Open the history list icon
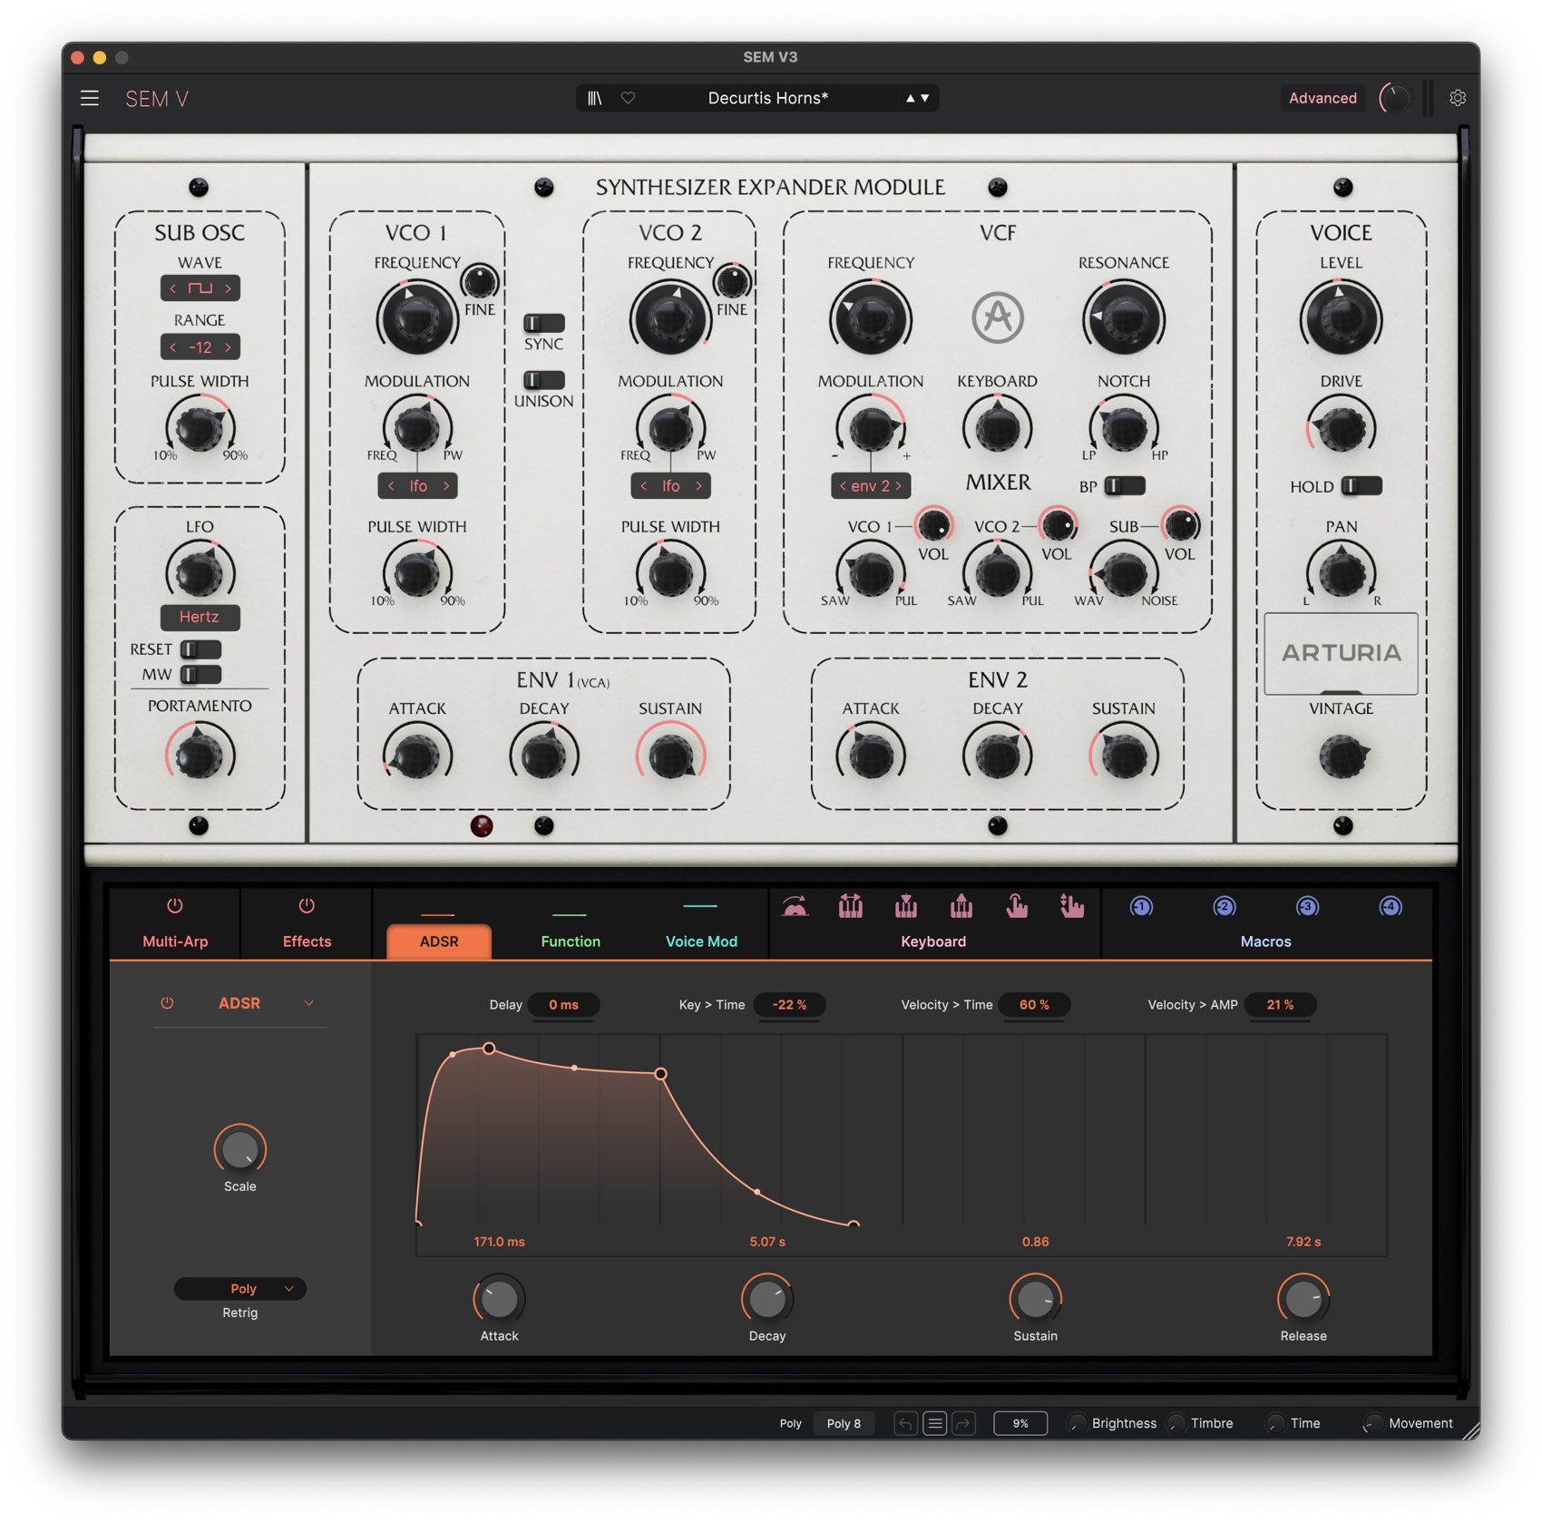1542x1522 pixels. pos(934,1423)
